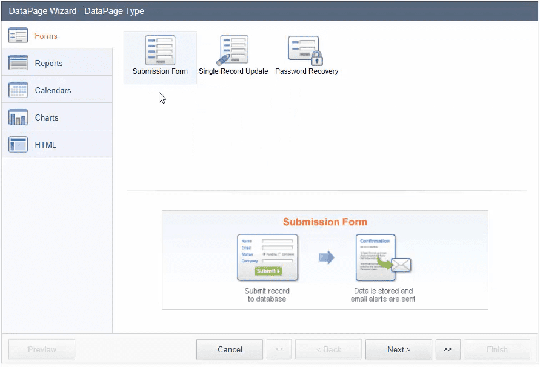Click the Submission Form illustration image
The height and width of the screenshot is (367, 540).
point(325,260)
